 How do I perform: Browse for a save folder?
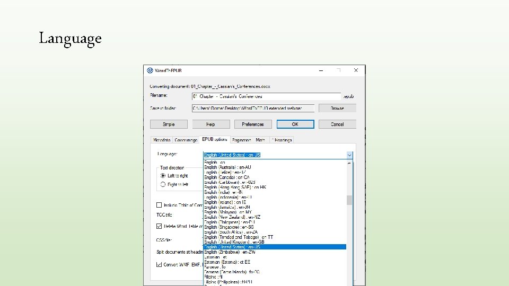pyautogui.click(x=337, y=108)
